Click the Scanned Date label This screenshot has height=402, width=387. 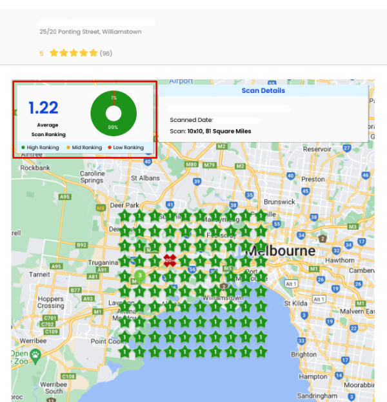tap(191, 120)
